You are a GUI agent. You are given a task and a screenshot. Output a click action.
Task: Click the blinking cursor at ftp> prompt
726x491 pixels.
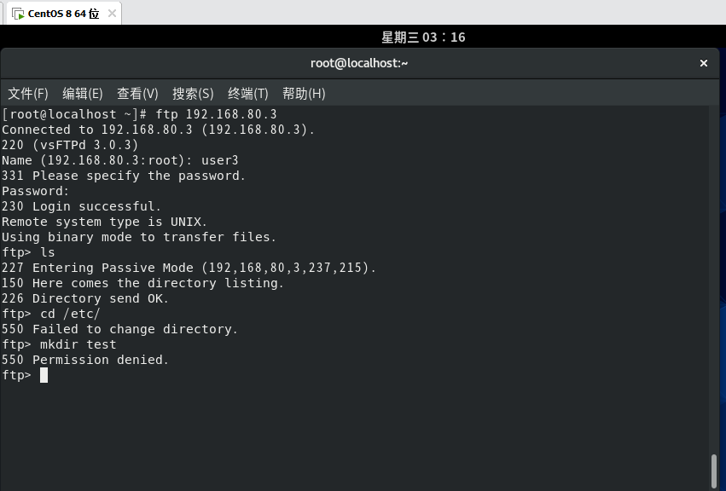44,375
